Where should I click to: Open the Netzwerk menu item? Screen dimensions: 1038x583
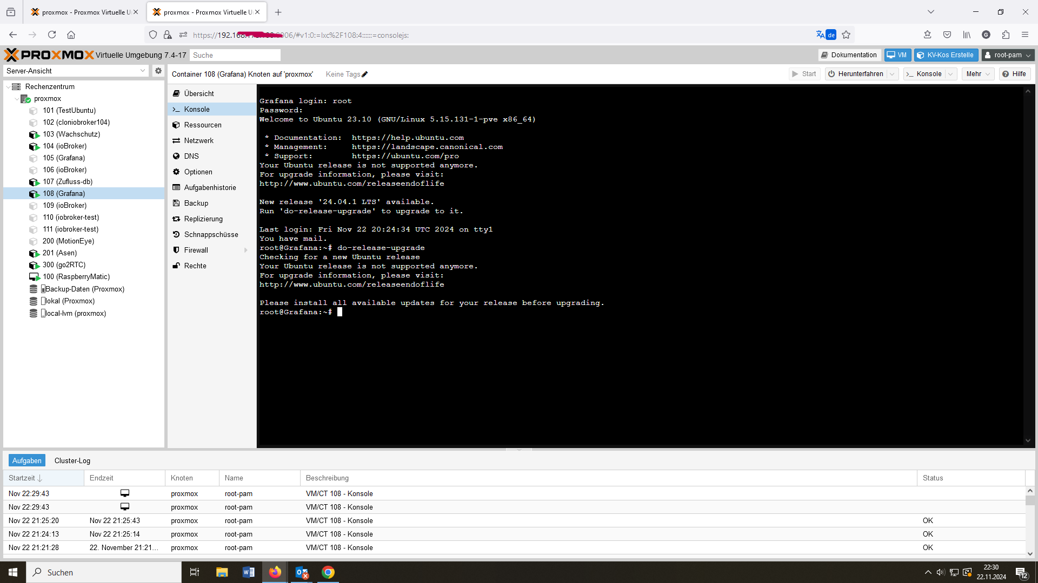(198, 141)
